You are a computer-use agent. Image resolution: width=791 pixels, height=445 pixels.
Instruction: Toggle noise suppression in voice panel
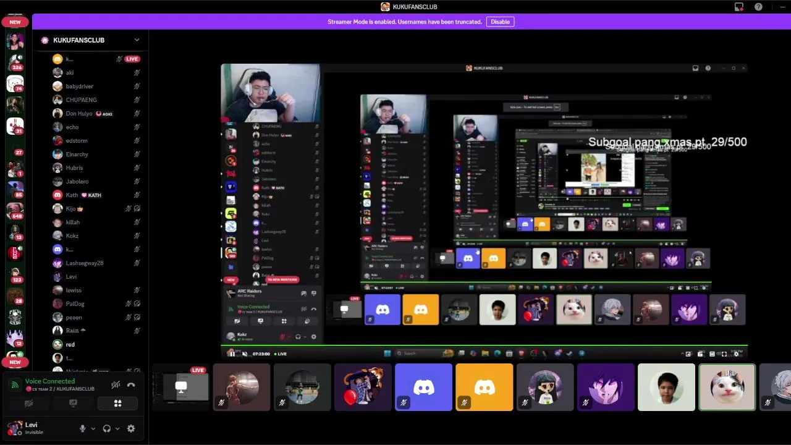(x=116, y=384)
